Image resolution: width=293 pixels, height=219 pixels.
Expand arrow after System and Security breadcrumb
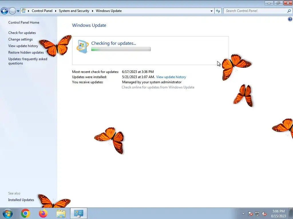click(92, 11)
